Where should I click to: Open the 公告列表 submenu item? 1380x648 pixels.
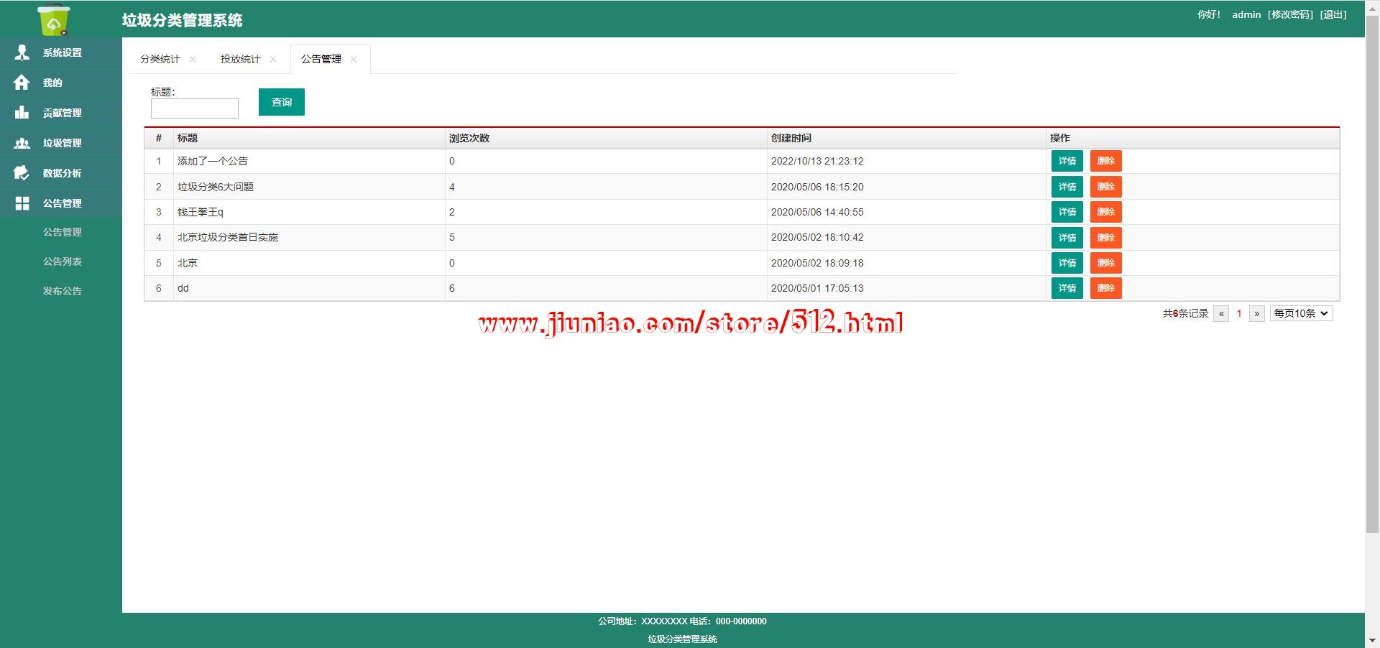(x=63, y=261)
